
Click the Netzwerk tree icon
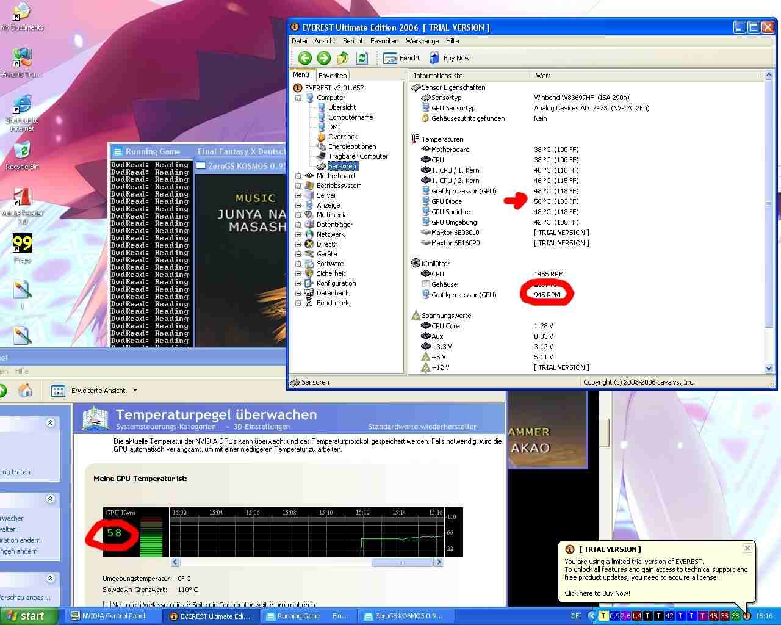(309, 234)
